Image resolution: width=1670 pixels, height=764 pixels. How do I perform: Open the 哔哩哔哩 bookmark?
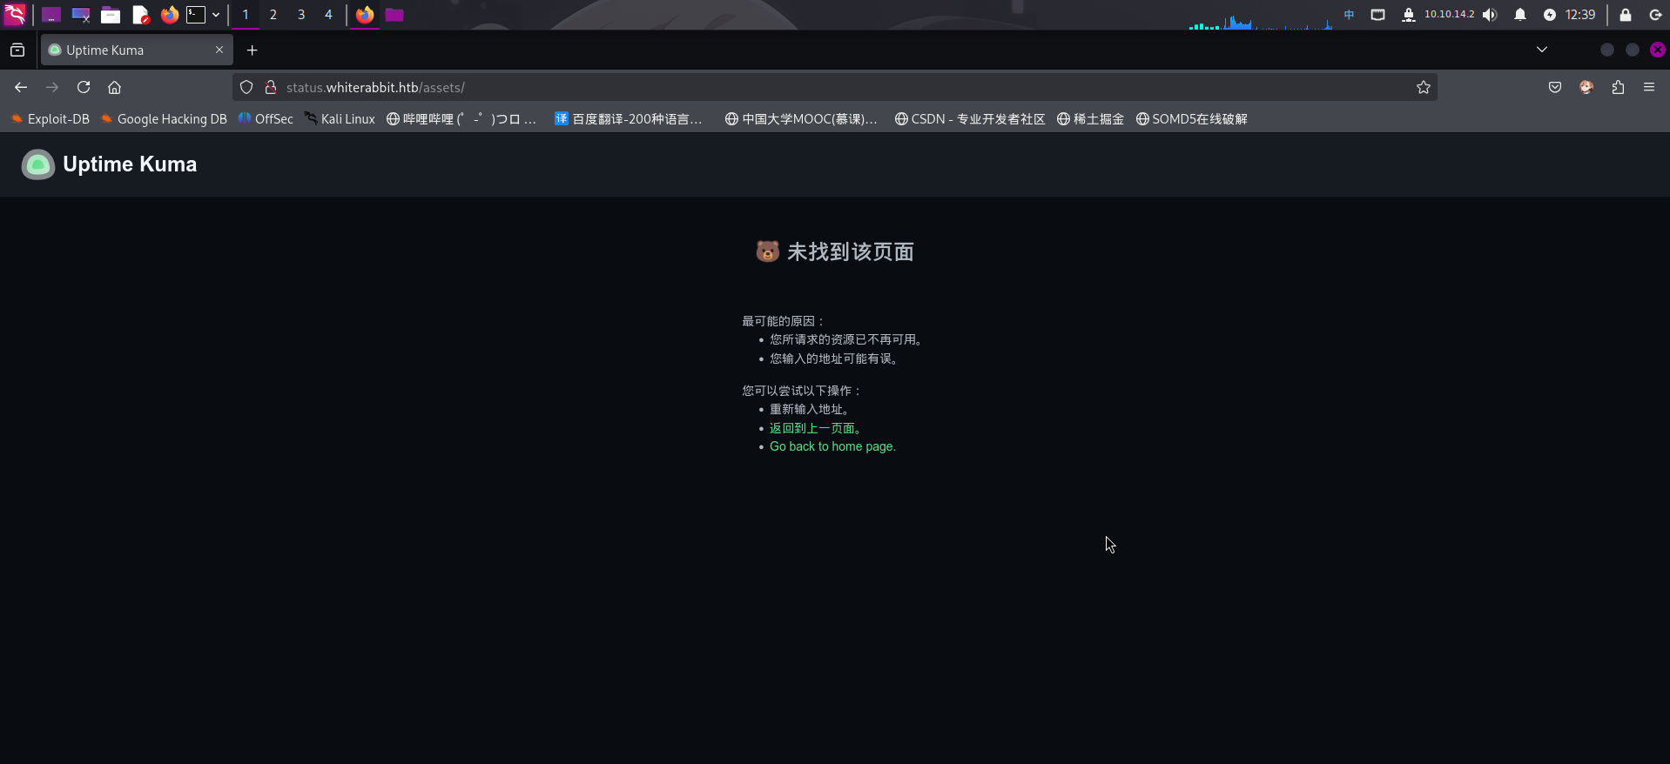(461, 119)
